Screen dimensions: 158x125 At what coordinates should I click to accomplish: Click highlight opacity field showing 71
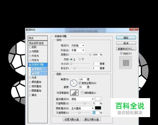[96, 103]
